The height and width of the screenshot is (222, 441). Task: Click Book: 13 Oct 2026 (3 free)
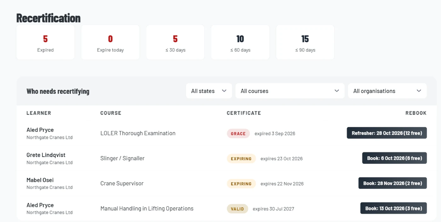[x=393, y=208]
